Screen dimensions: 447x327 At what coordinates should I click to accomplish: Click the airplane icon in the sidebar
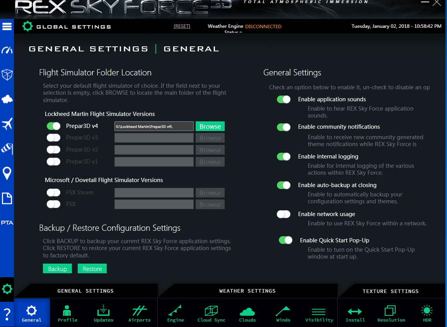[x=7, y=124]
